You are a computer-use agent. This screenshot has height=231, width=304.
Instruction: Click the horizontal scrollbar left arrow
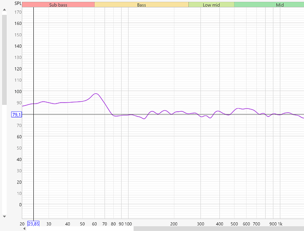[25, 228]
